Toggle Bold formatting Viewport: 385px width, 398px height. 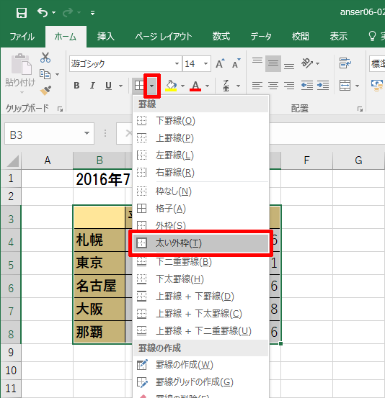click(76, 86)
